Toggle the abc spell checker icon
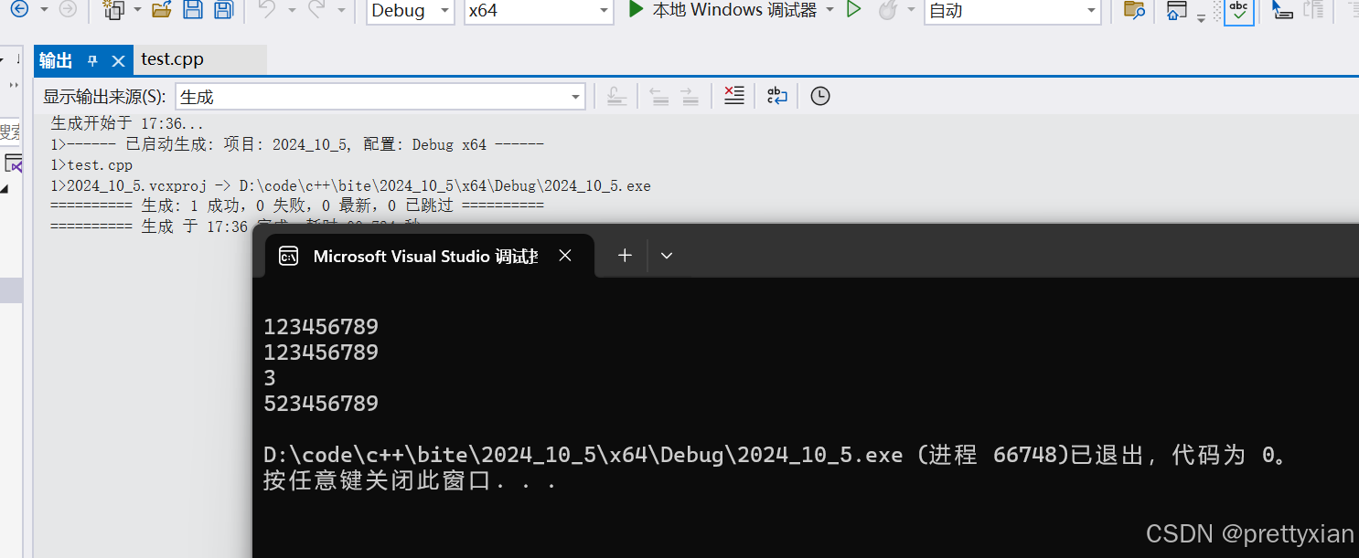The width and height of the screenshot is (1359, 558). [x=1239, y=10]
